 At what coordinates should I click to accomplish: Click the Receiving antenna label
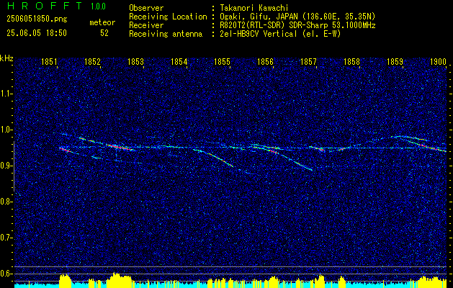[166, 34]
